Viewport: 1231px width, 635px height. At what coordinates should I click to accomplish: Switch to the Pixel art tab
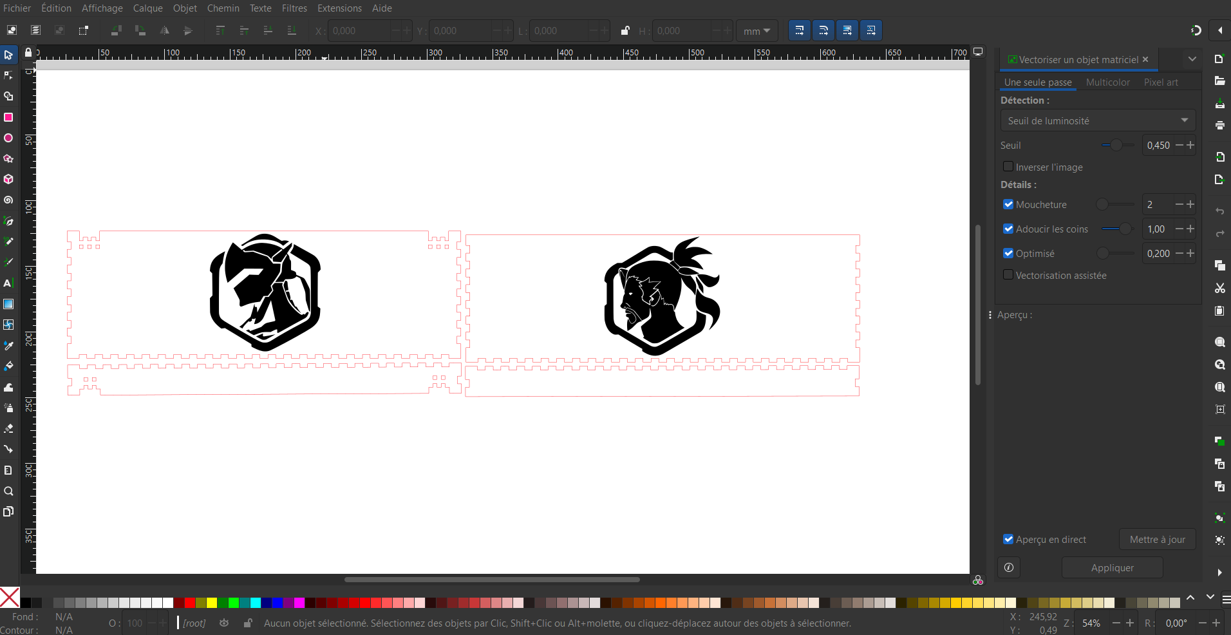[x=1161, y=82]
